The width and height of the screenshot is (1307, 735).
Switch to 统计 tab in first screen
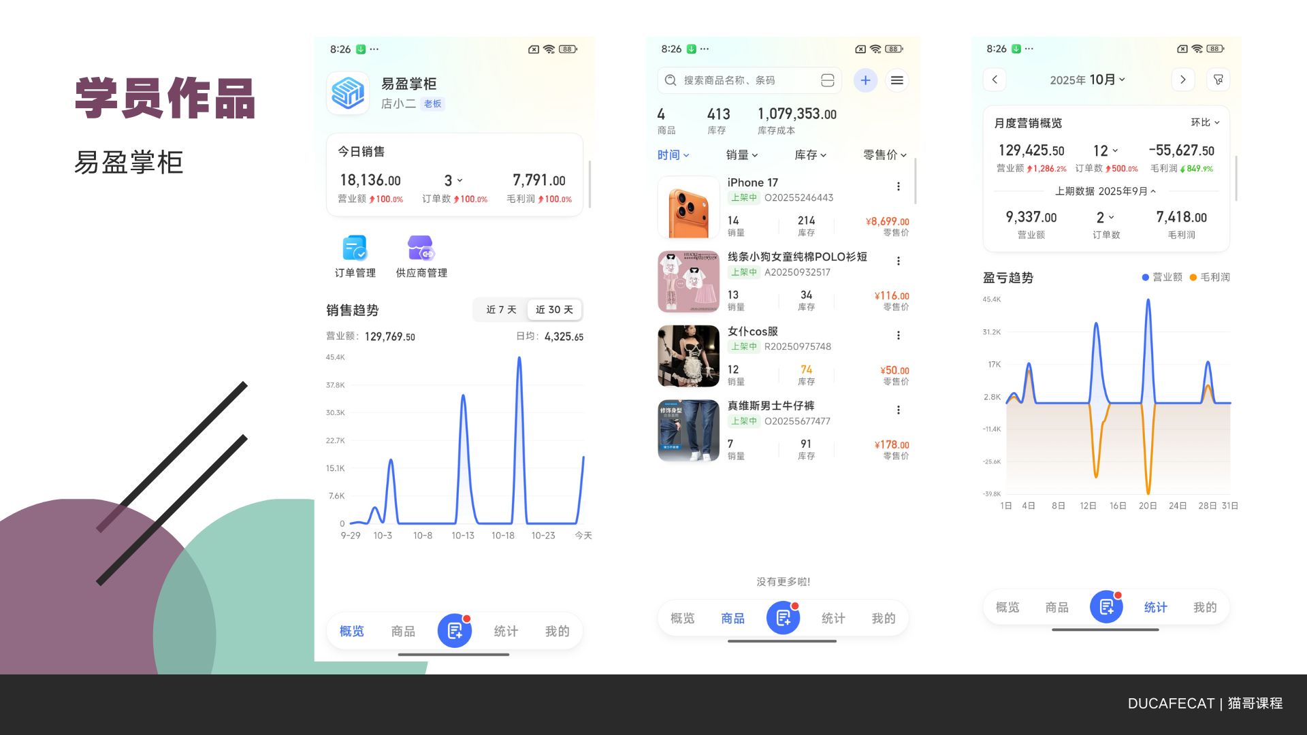[506, 631]
